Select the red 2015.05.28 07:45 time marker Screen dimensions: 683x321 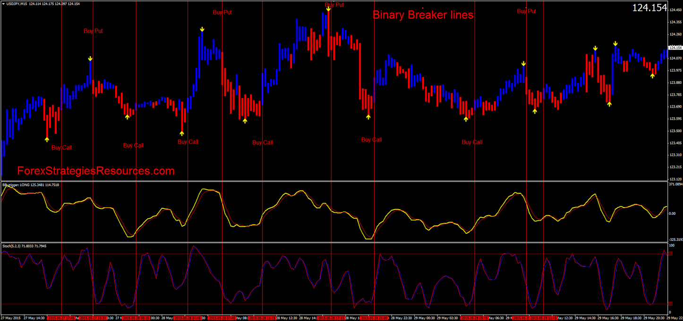click(222, 318)
